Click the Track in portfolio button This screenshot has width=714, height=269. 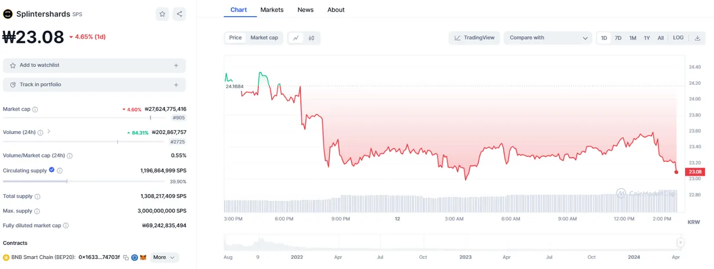[x=94, y=85]
